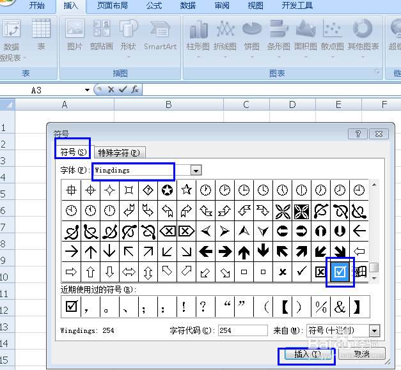Open the 特殊字符 (Special Characters) tab
The width and height of the screenshot is (401, 370).
(x=120, y=153)
